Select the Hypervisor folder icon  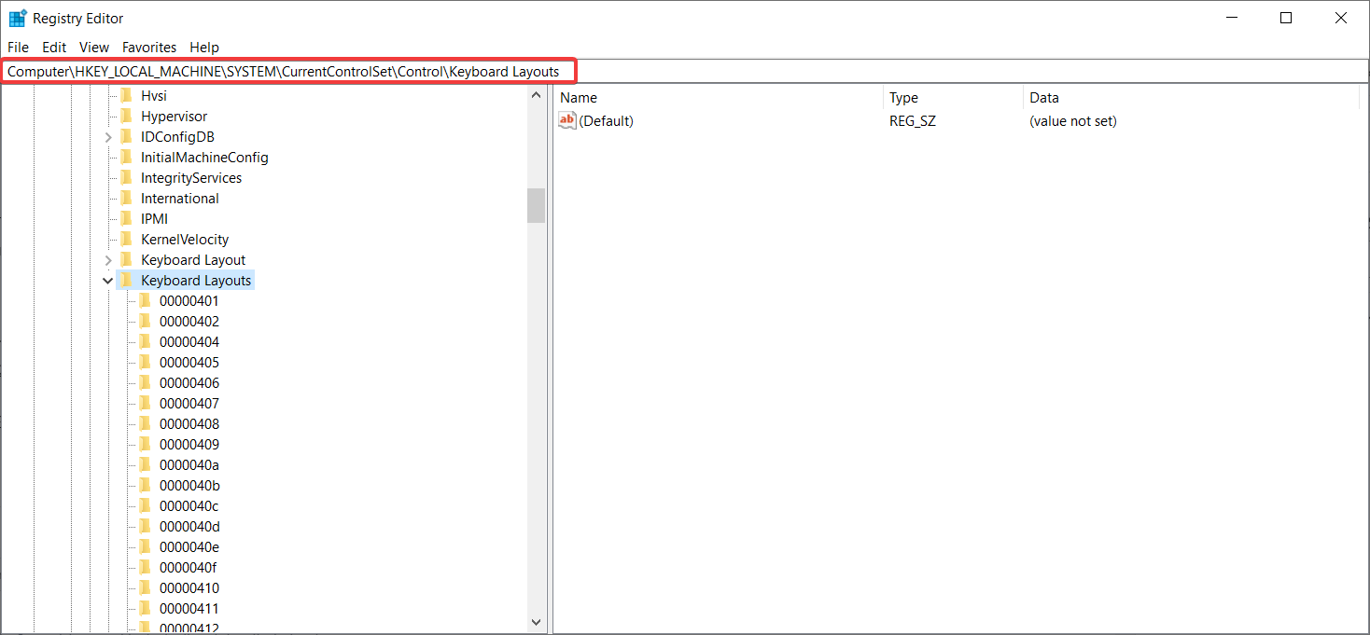(127, 116)
